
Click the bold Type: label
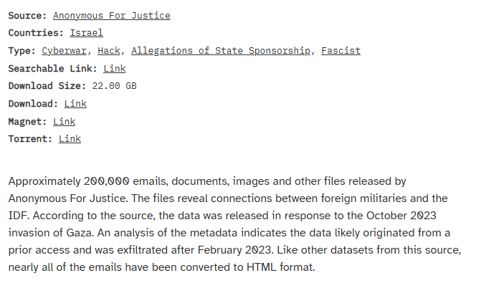tap(22, 51)
